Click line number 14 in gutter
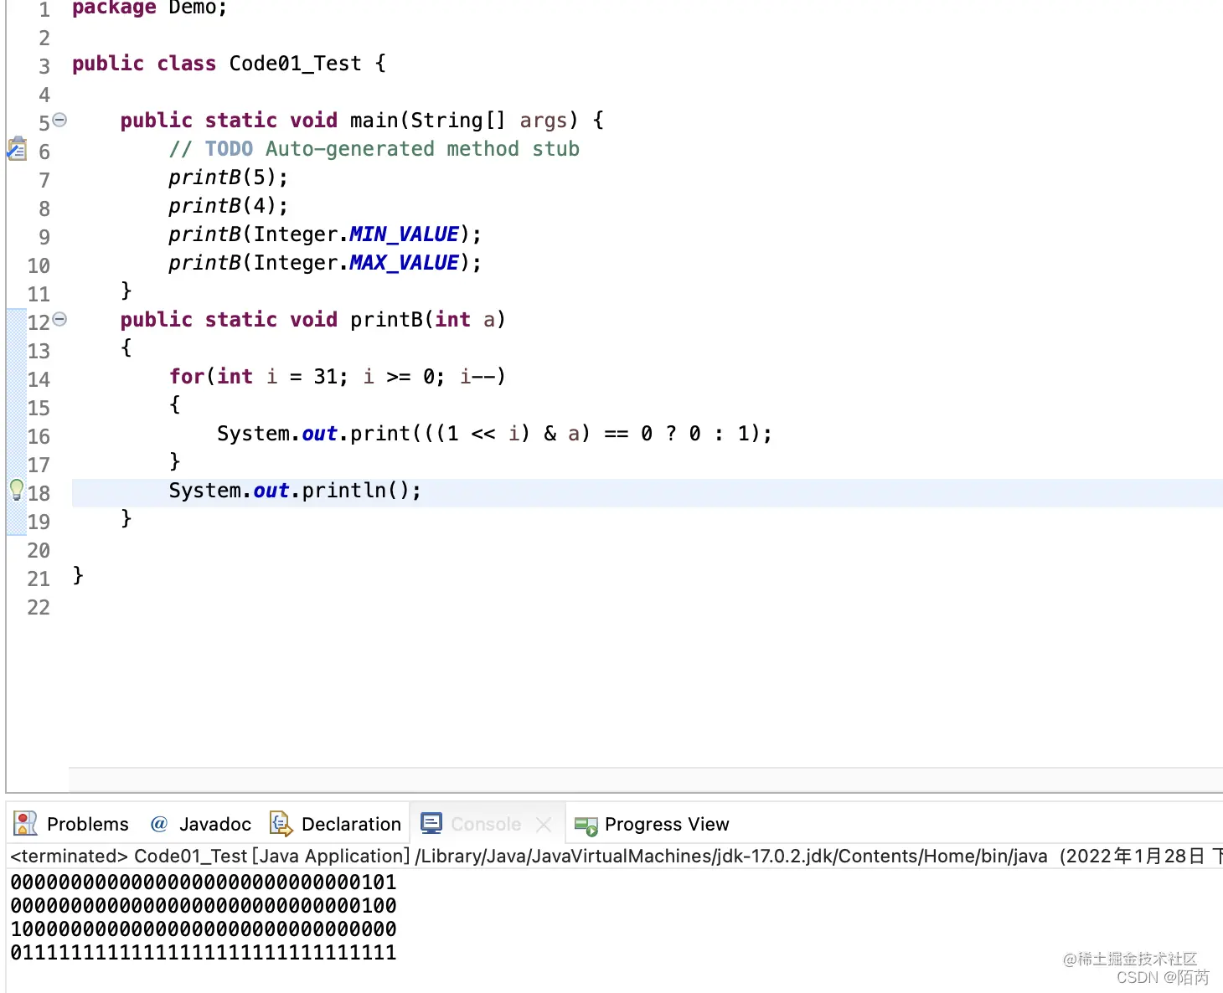The height and width of the screenshot is (993, 1223). coord(39,379)
